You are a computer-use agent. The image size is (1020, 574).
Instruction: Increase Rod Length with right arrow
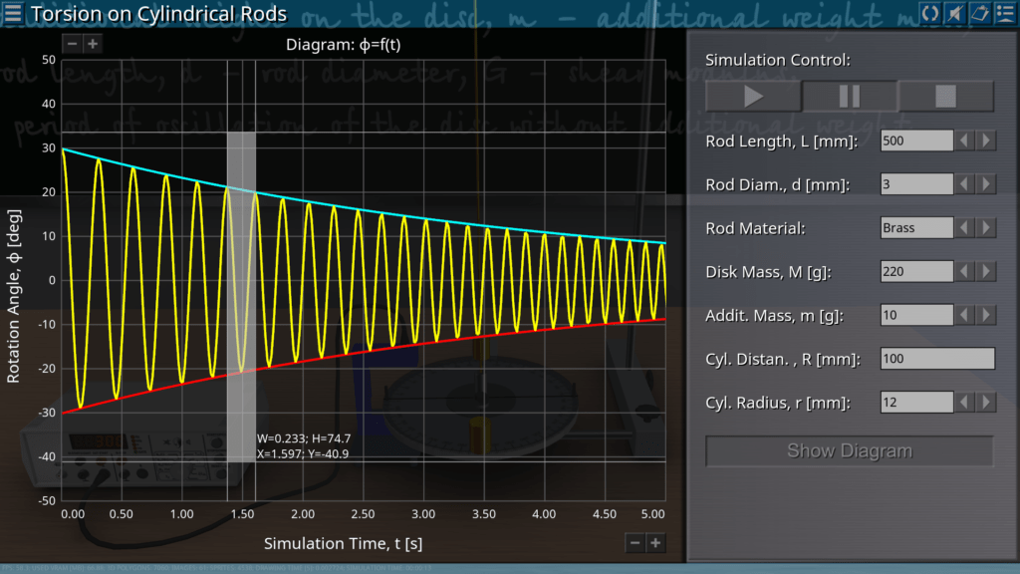point(985,141)
